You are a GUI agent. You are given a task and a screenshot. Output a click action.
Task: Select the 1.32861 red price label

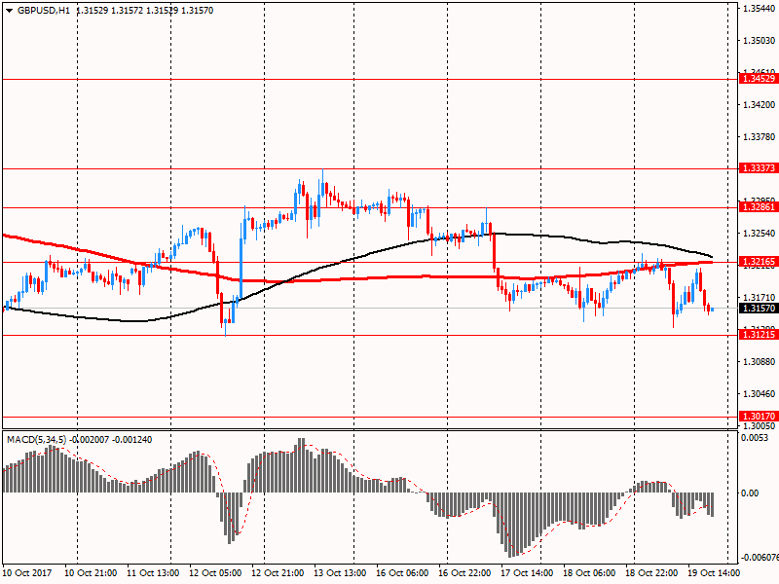point(759,207)
